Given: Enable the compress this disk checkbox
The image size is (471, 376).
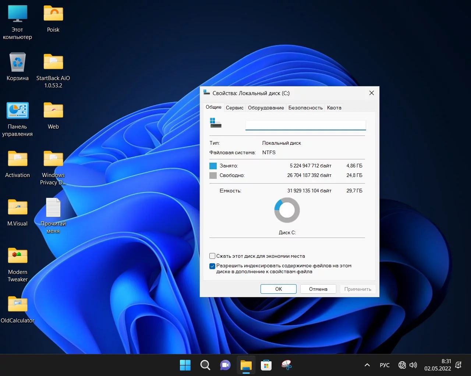Looking at the screenshot, I should coord(212,256).
